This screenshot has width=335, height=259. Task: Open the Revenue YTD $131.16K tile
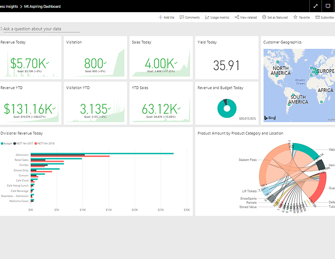coord(30,103)
